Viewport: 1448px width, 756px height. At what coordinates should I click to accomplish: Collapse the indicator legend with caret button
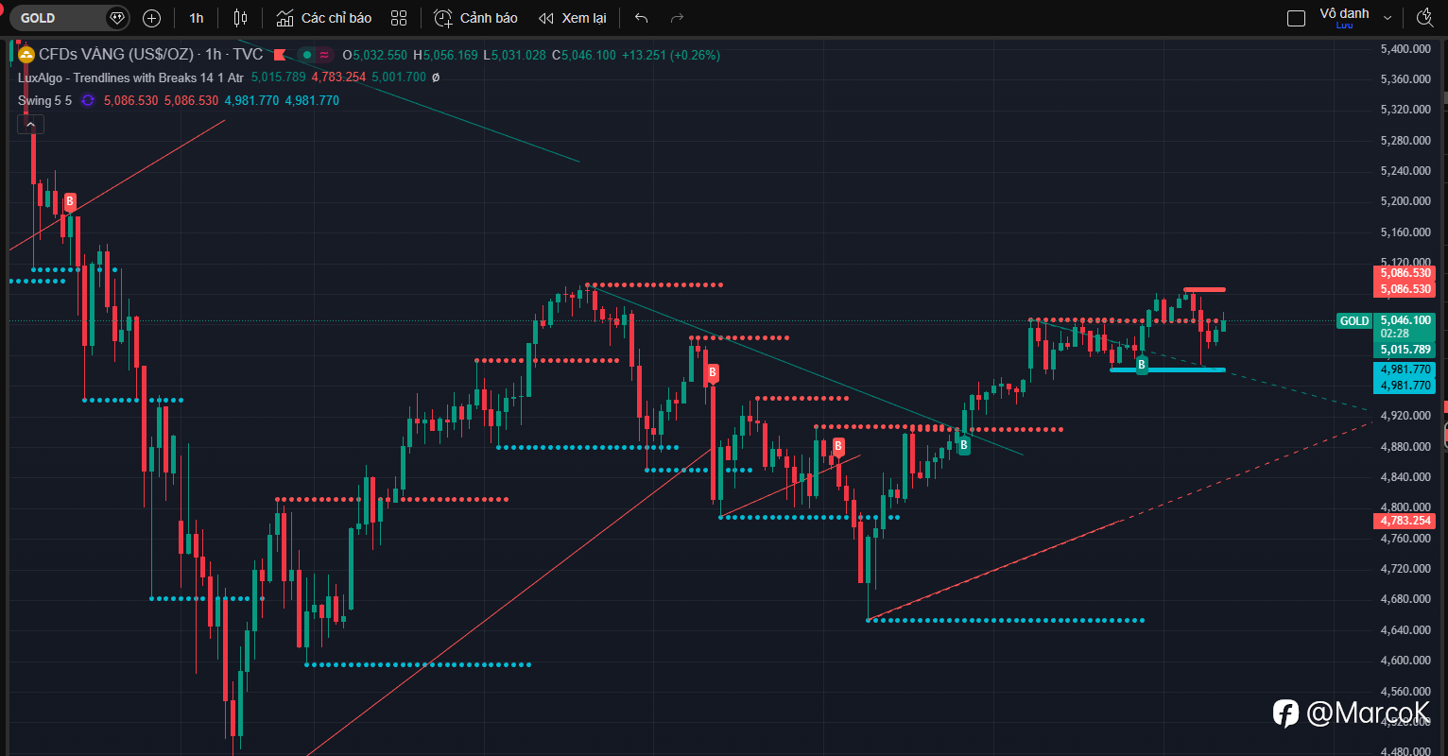30,124
